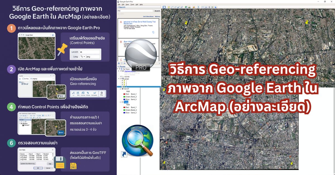Collapse the test.tif layer minus box
Image resolution: width=335 pixels, height=175 pixels.
tap(120, 89)
